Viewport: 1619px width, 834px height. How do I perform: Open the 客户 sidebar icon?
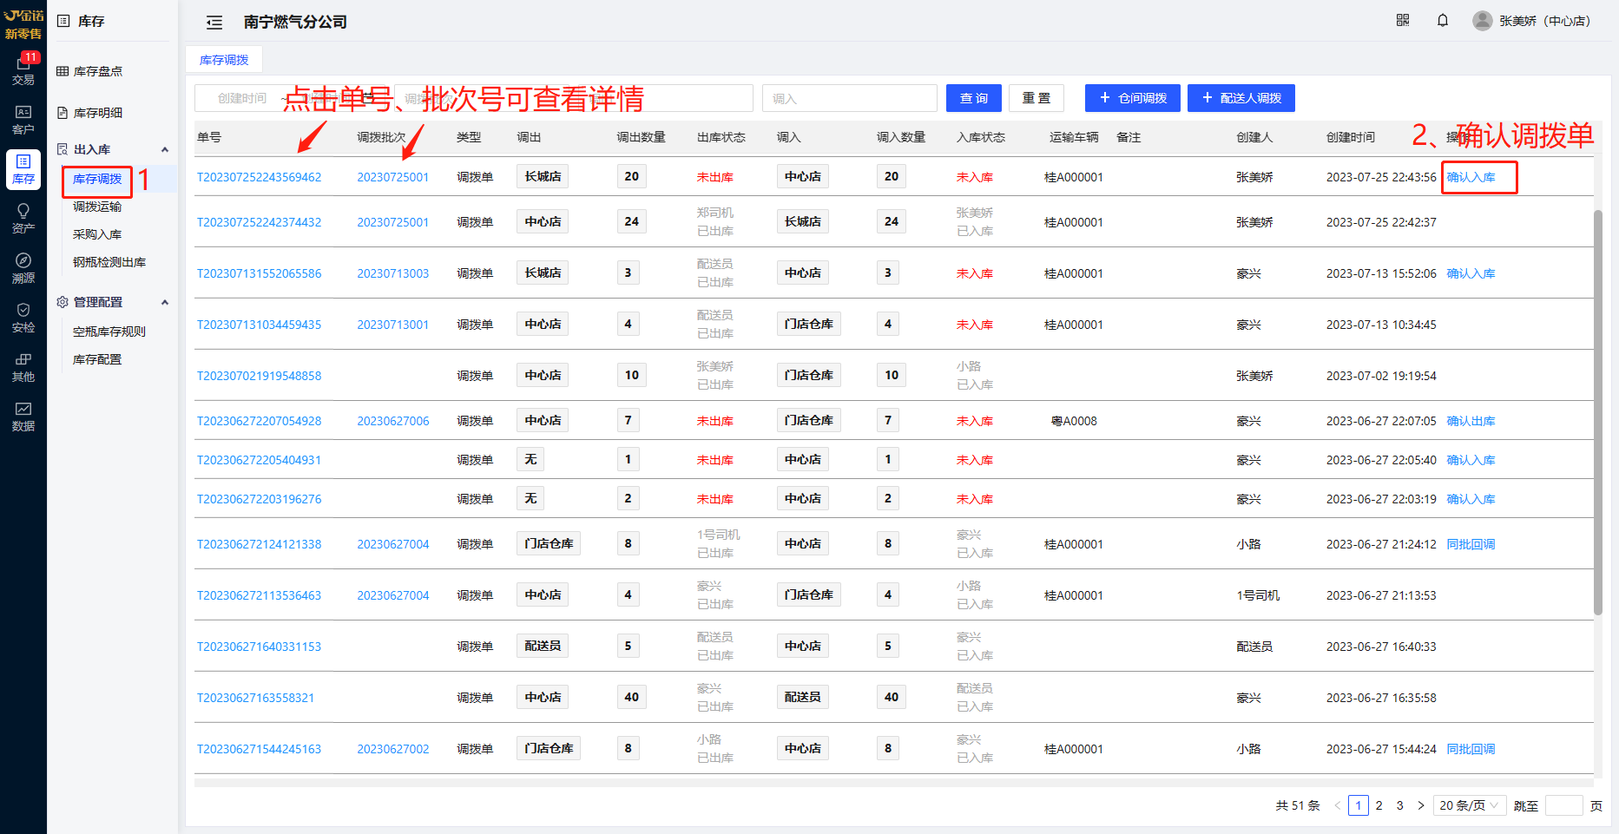tap(23, 120)
